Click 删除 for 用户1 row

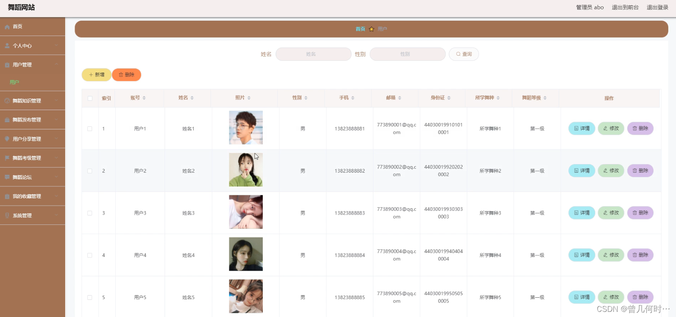click(640, 129)
